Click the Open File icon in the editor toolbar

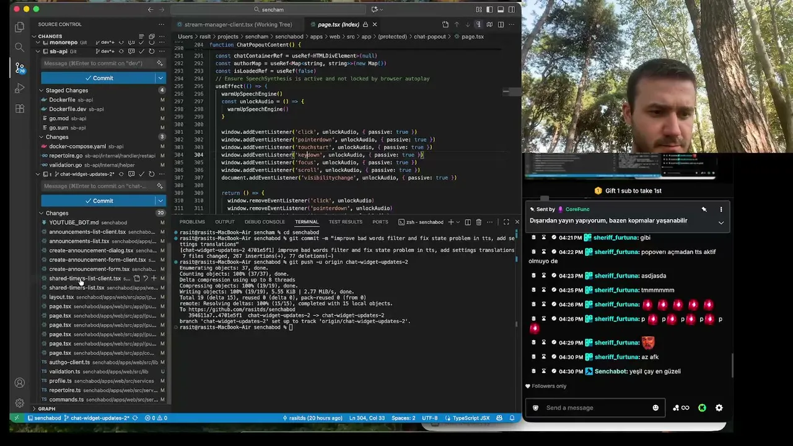pos(445,24)
